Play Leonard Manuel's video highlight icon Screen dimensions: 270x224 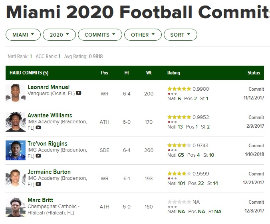(x=79, y=93)
